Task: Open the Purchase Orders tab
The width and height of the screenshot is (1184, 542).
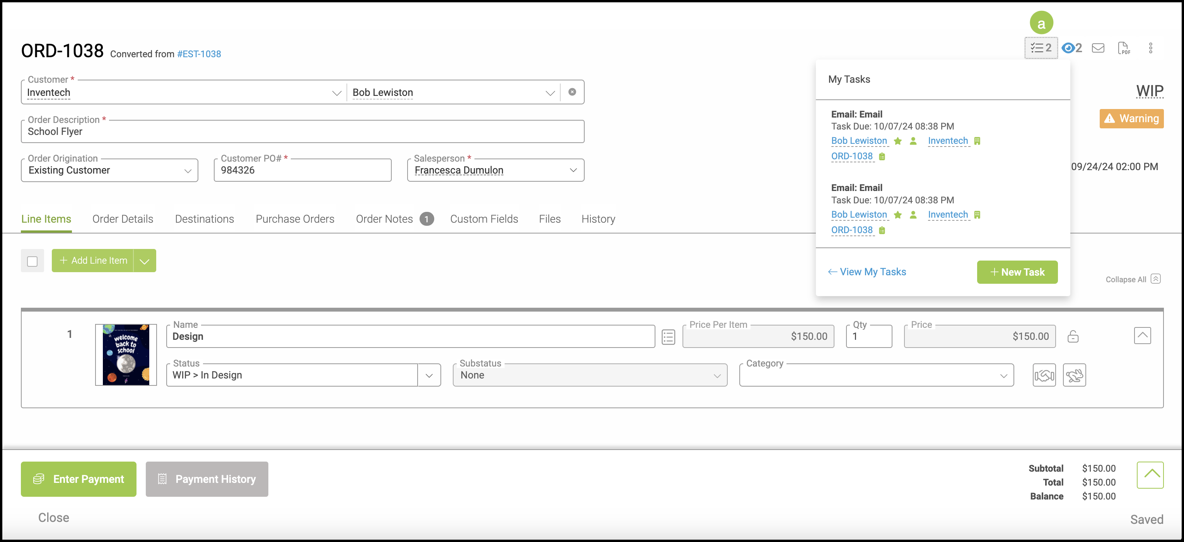Action: 295,219
